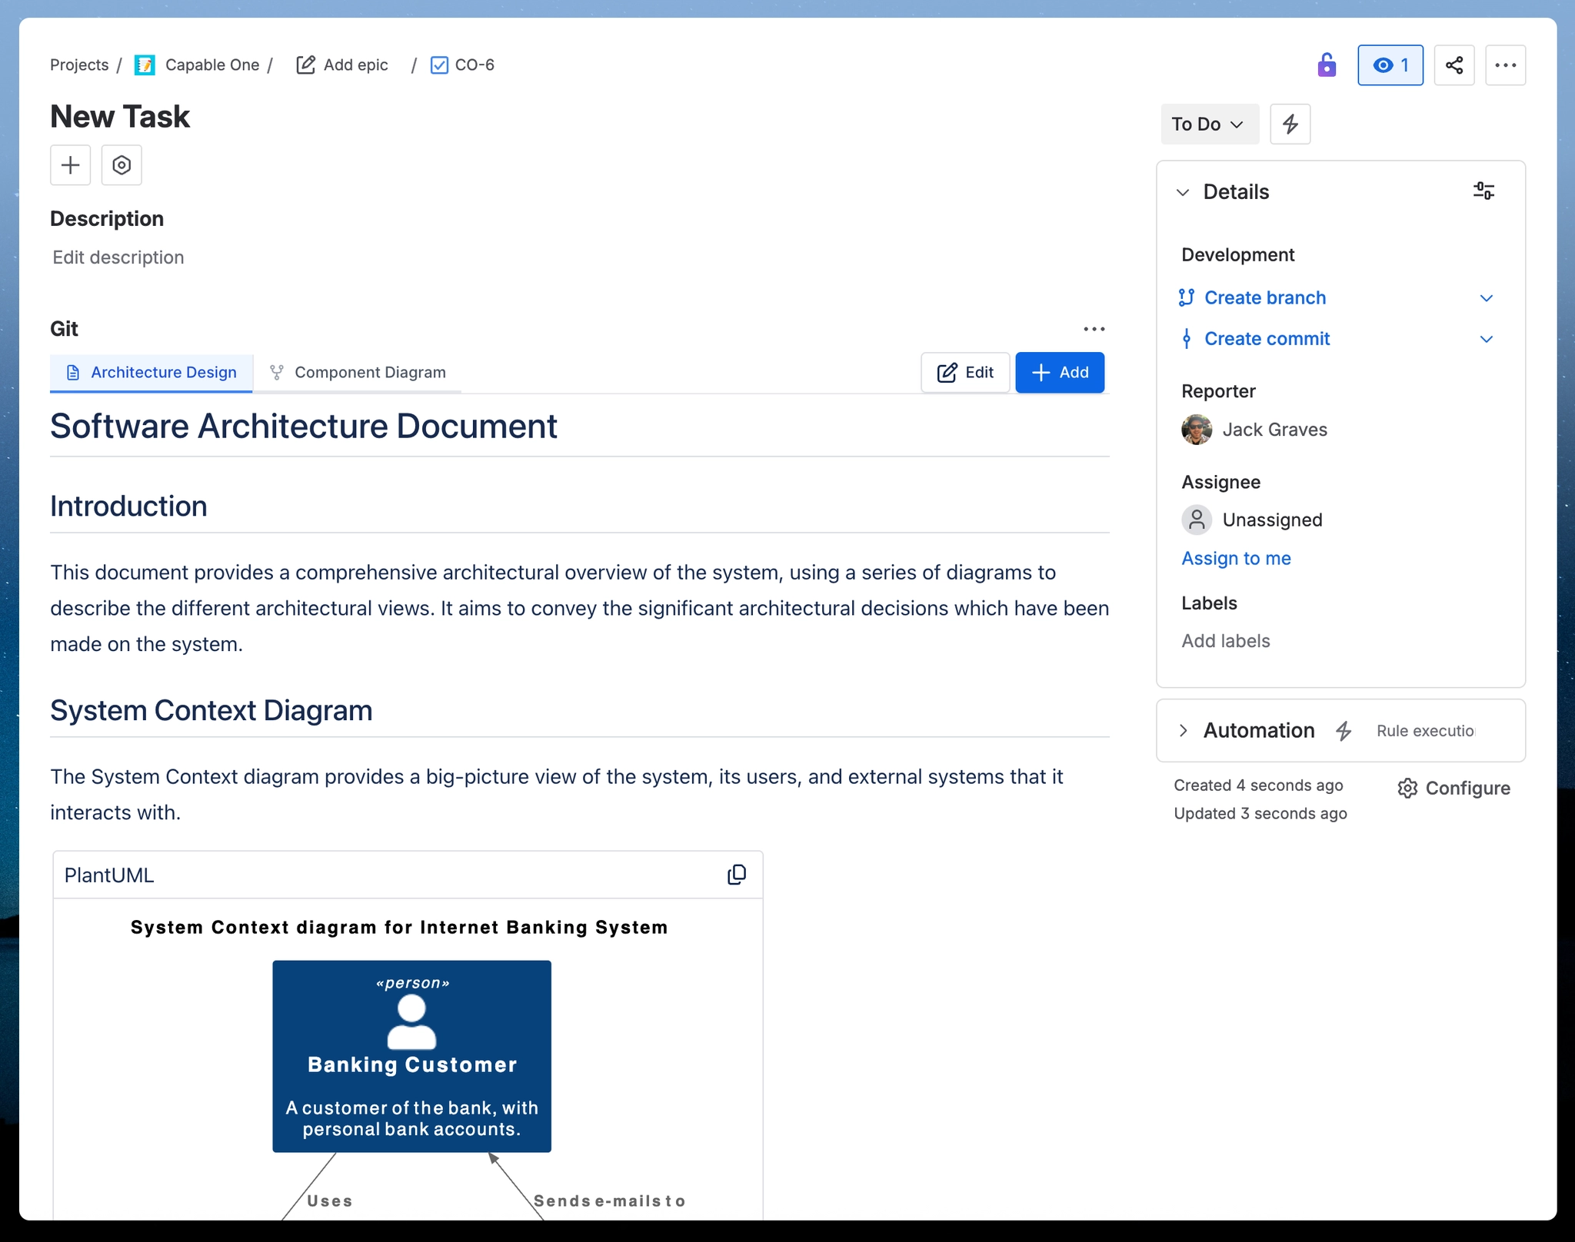Screen dimensions: 1575x1242
Task: Expand the Automation panel chevron
Action: tap(1184, 731)
